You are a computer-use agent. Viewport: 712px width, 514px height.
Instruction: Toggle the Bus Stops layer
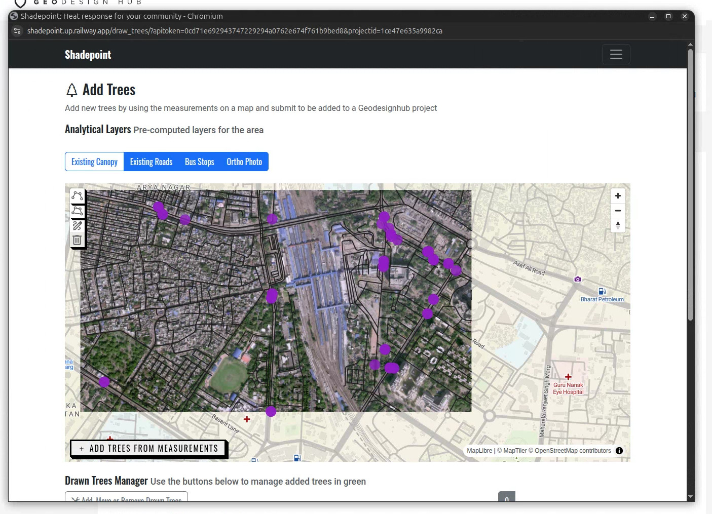[199, 162]
